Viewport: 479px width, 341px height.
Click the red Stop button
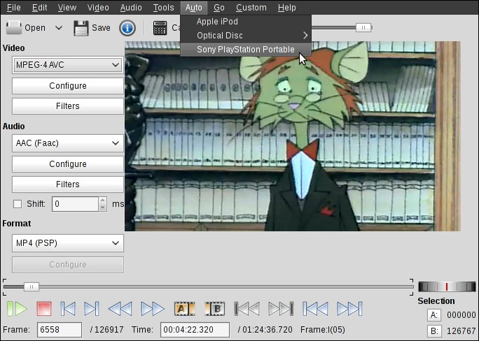point(44,309)
